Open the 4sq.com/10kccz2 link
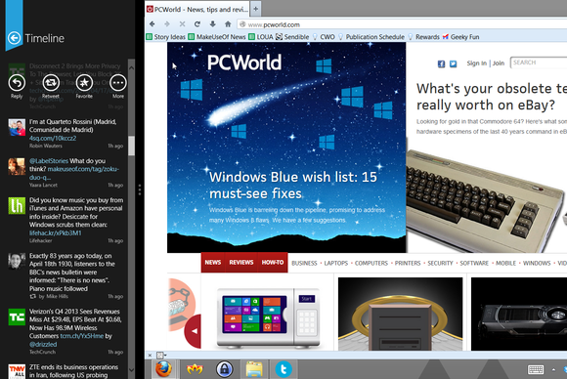Viewport: 567px width, 379px height. tap(53, 138)
